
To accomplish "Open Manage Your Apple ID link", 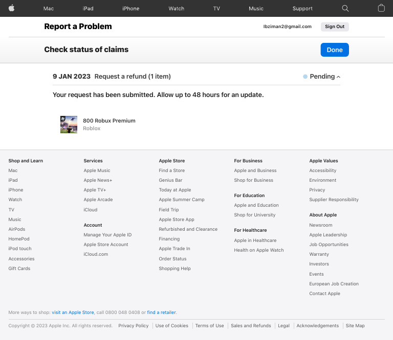I will [x=107, y=235].
